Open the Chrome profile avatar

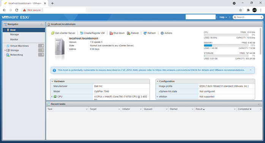coord(254,10)
